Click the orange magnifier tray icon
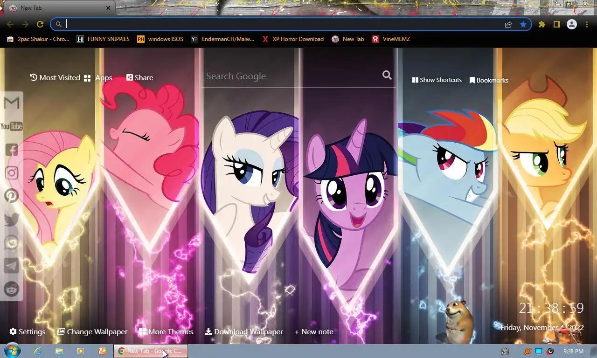597x358 pixels. click(x=528, y=351)
